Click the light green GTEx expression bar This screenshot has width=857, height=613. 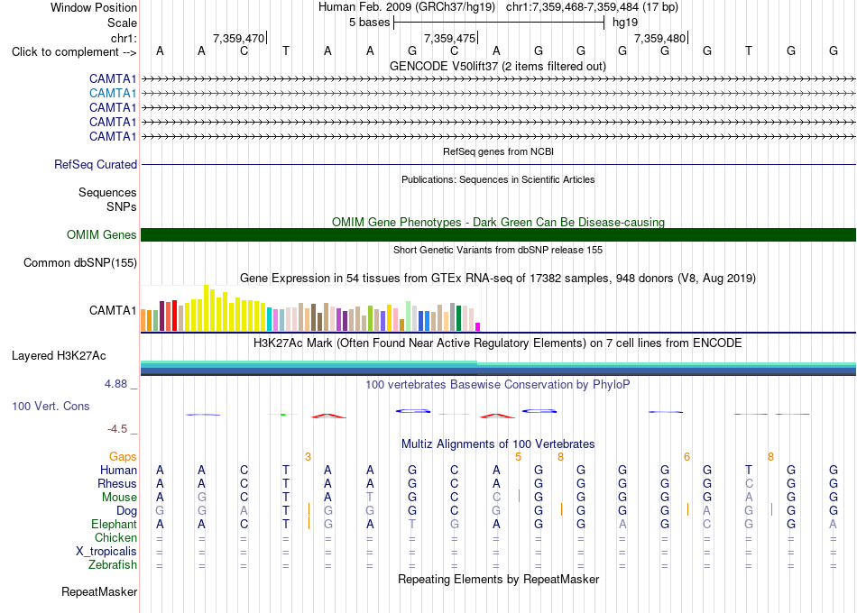(x=409, y=316)
